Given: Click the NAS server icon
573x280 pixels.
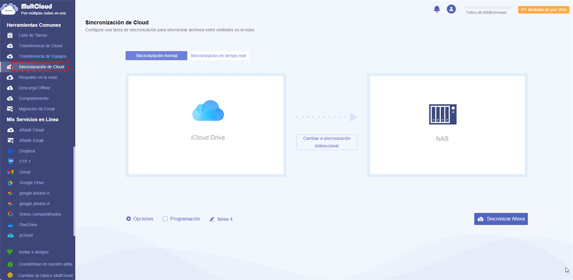Looking at the screenshot, I should [x=443, y=115].
